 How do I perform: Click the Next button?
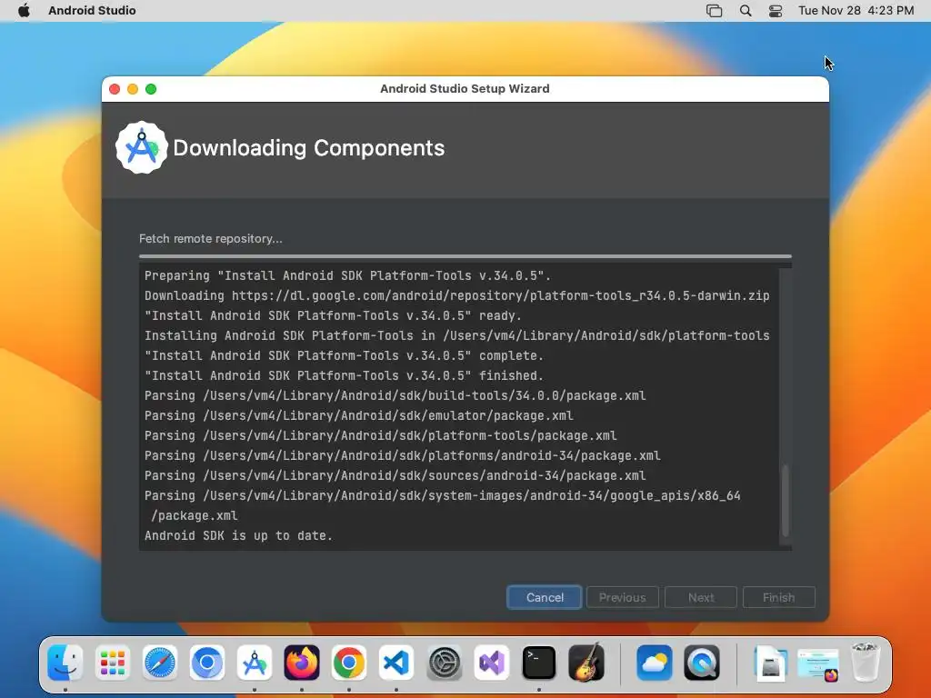pyautogui.click(x=701, y=597)
